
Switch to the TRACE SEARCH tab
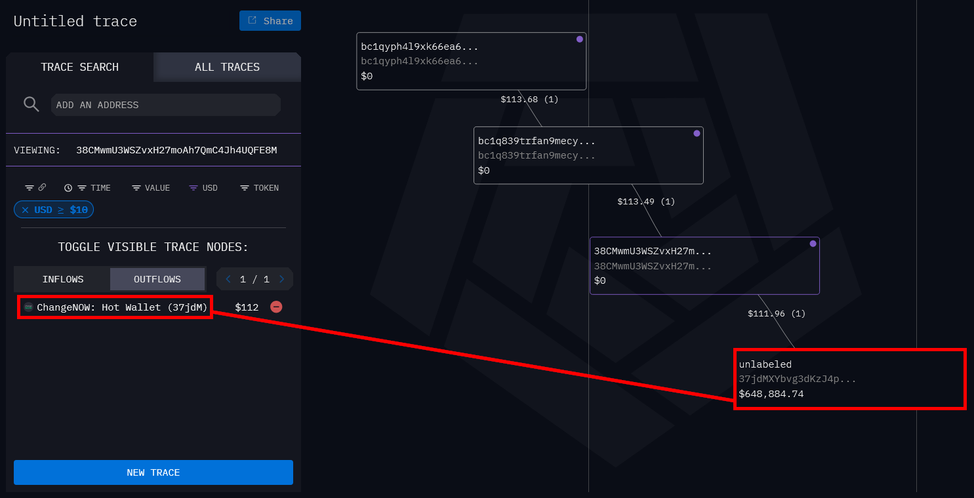click(79, 67)
